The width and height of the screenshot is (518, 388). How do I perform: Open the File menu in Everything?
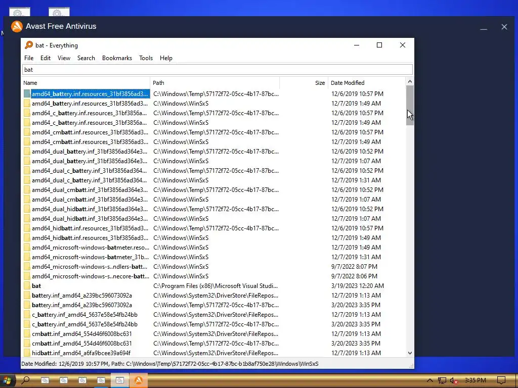[x=29, y=58]
